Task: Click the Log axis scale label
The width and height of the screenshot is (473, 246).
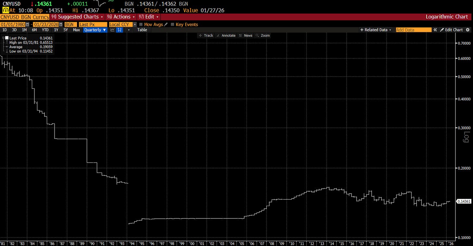Action: click(x=466, y=137)
